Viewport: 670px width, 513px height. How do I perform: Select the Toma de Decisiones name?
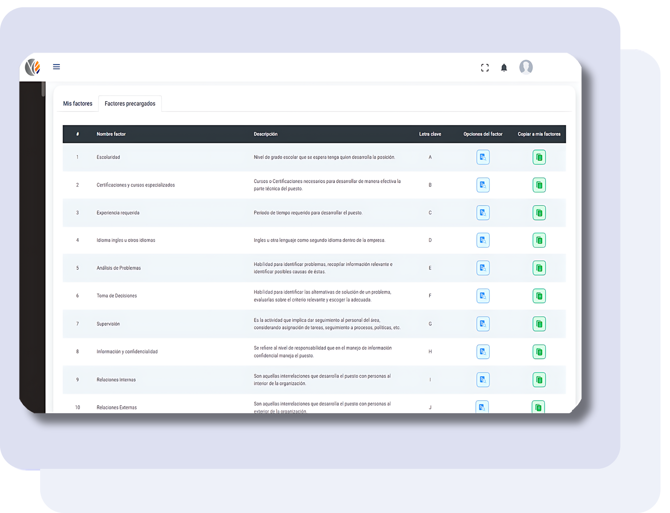coord(117,296)
